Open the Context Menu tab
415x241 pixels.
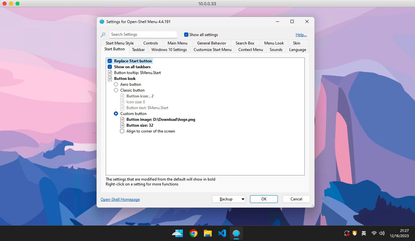tap(250, 50)
